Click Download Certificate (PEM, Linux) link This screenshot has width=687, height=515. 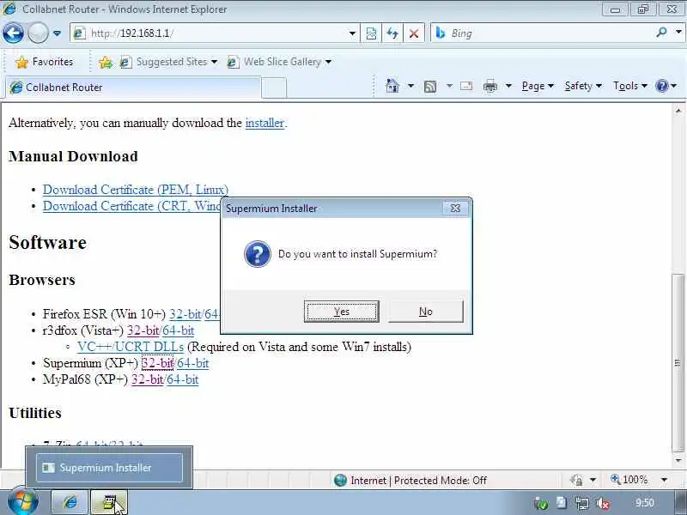pyautogui.click(x=136, y=190)
